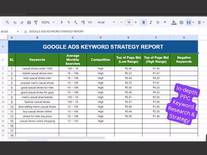Increase font size with plus button
The width and height of the screenshot is (207, 155).
tap(136, 22)
